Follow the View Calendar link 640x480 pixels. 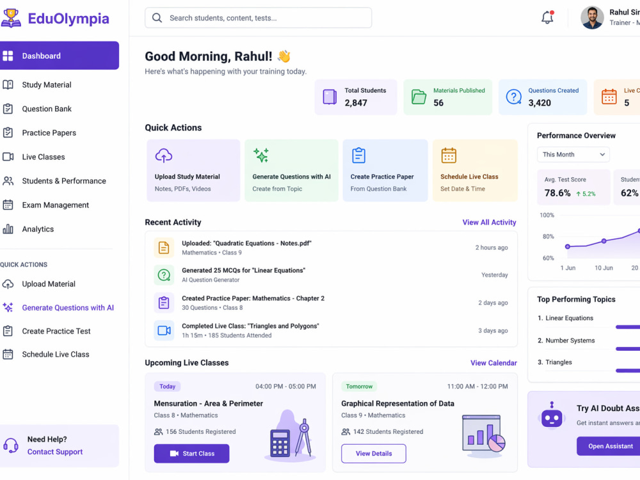pos(493,363)
